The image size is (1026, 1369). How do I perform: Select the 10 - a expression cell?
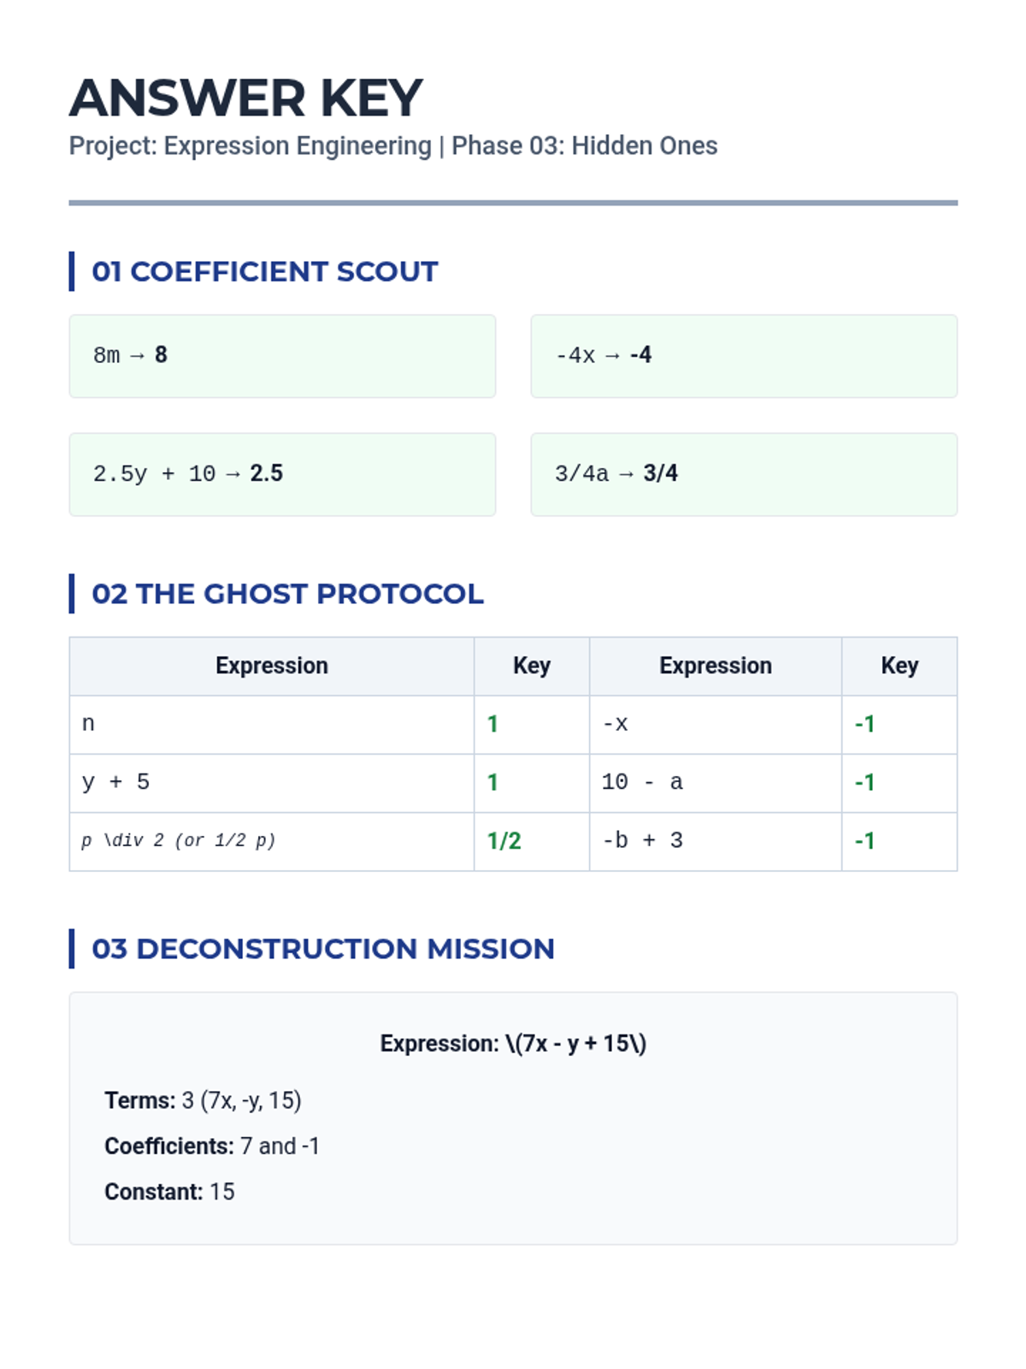(716, 783)
